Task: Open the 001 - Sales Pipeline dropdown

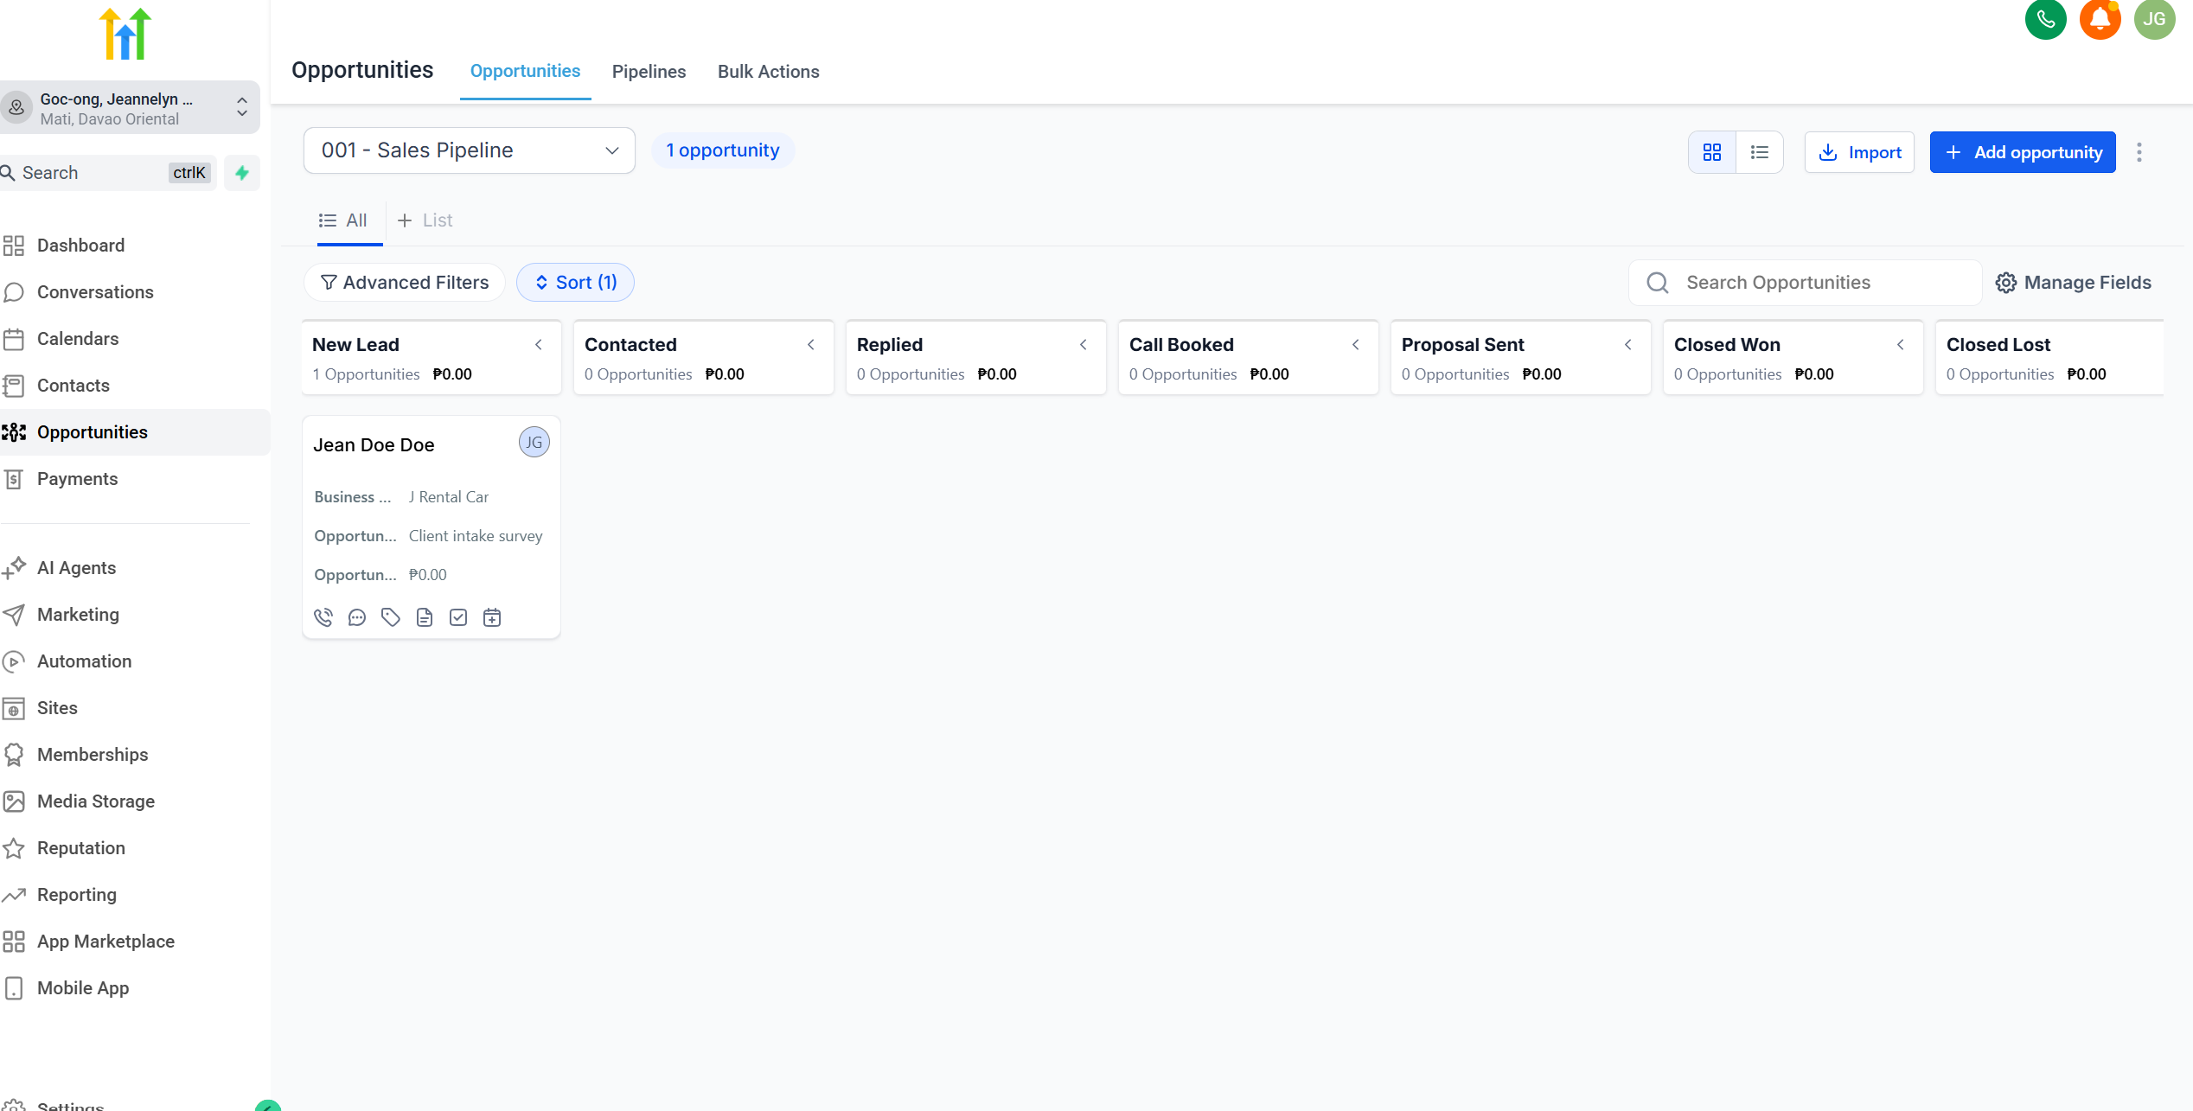Action: coord(470,150)
